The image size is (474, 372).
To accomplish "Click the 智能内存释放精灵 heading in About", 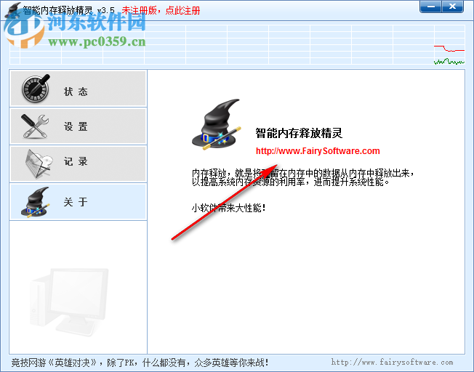I will coord(299,133).
